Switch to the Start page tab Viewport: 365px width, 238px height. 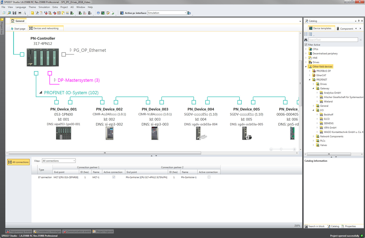pos(18,29)
